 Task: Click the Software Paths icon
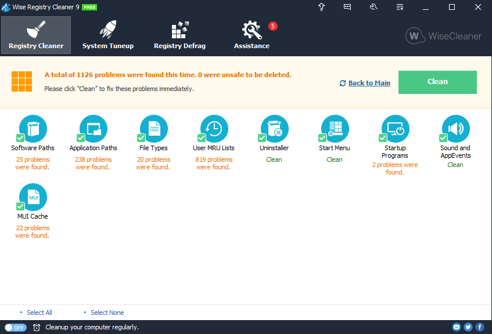[33, 129]
